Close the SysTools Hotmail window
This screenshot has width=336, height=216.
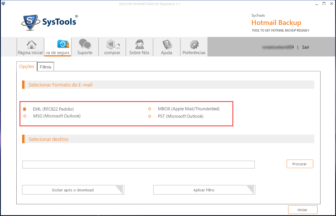(331, 4)
